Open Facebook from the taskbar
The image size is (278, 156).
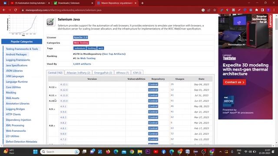(x=164, y=152)
